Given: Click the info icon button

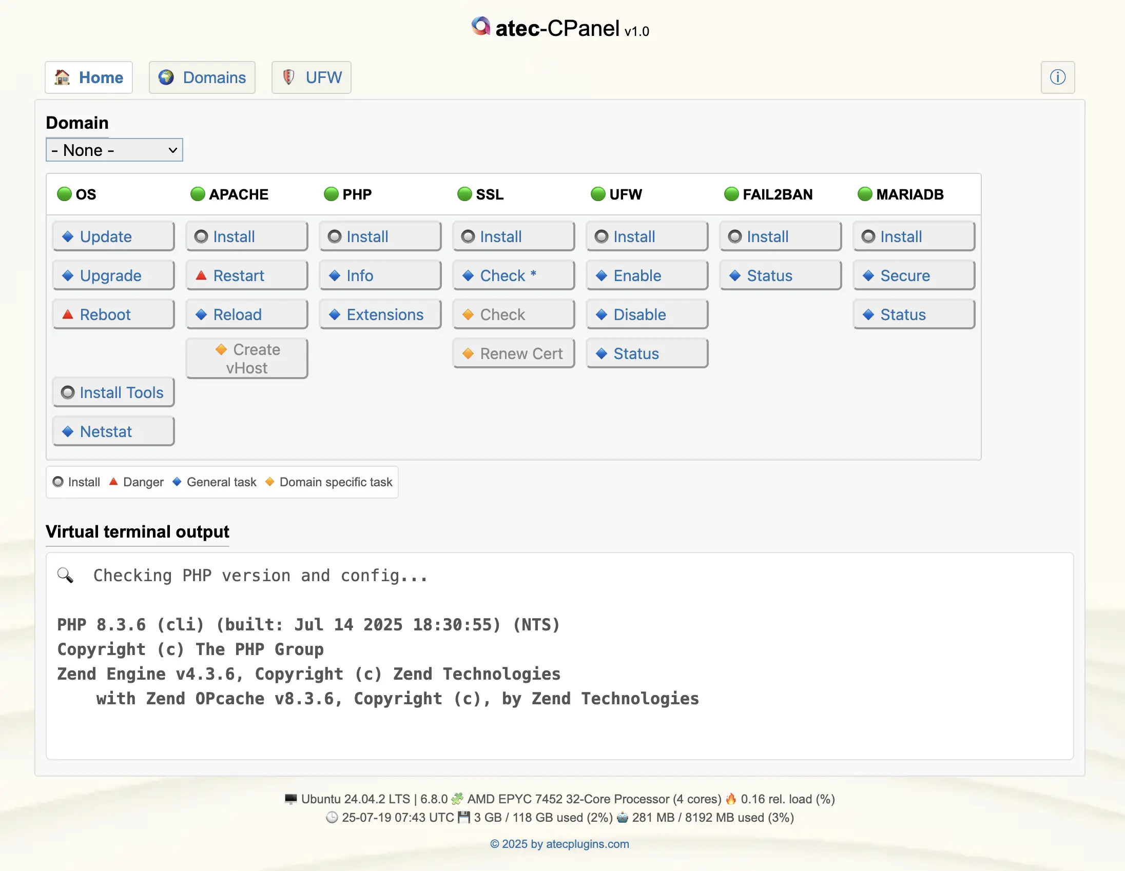Looking at the screenshot, I should coord(1058,77).
